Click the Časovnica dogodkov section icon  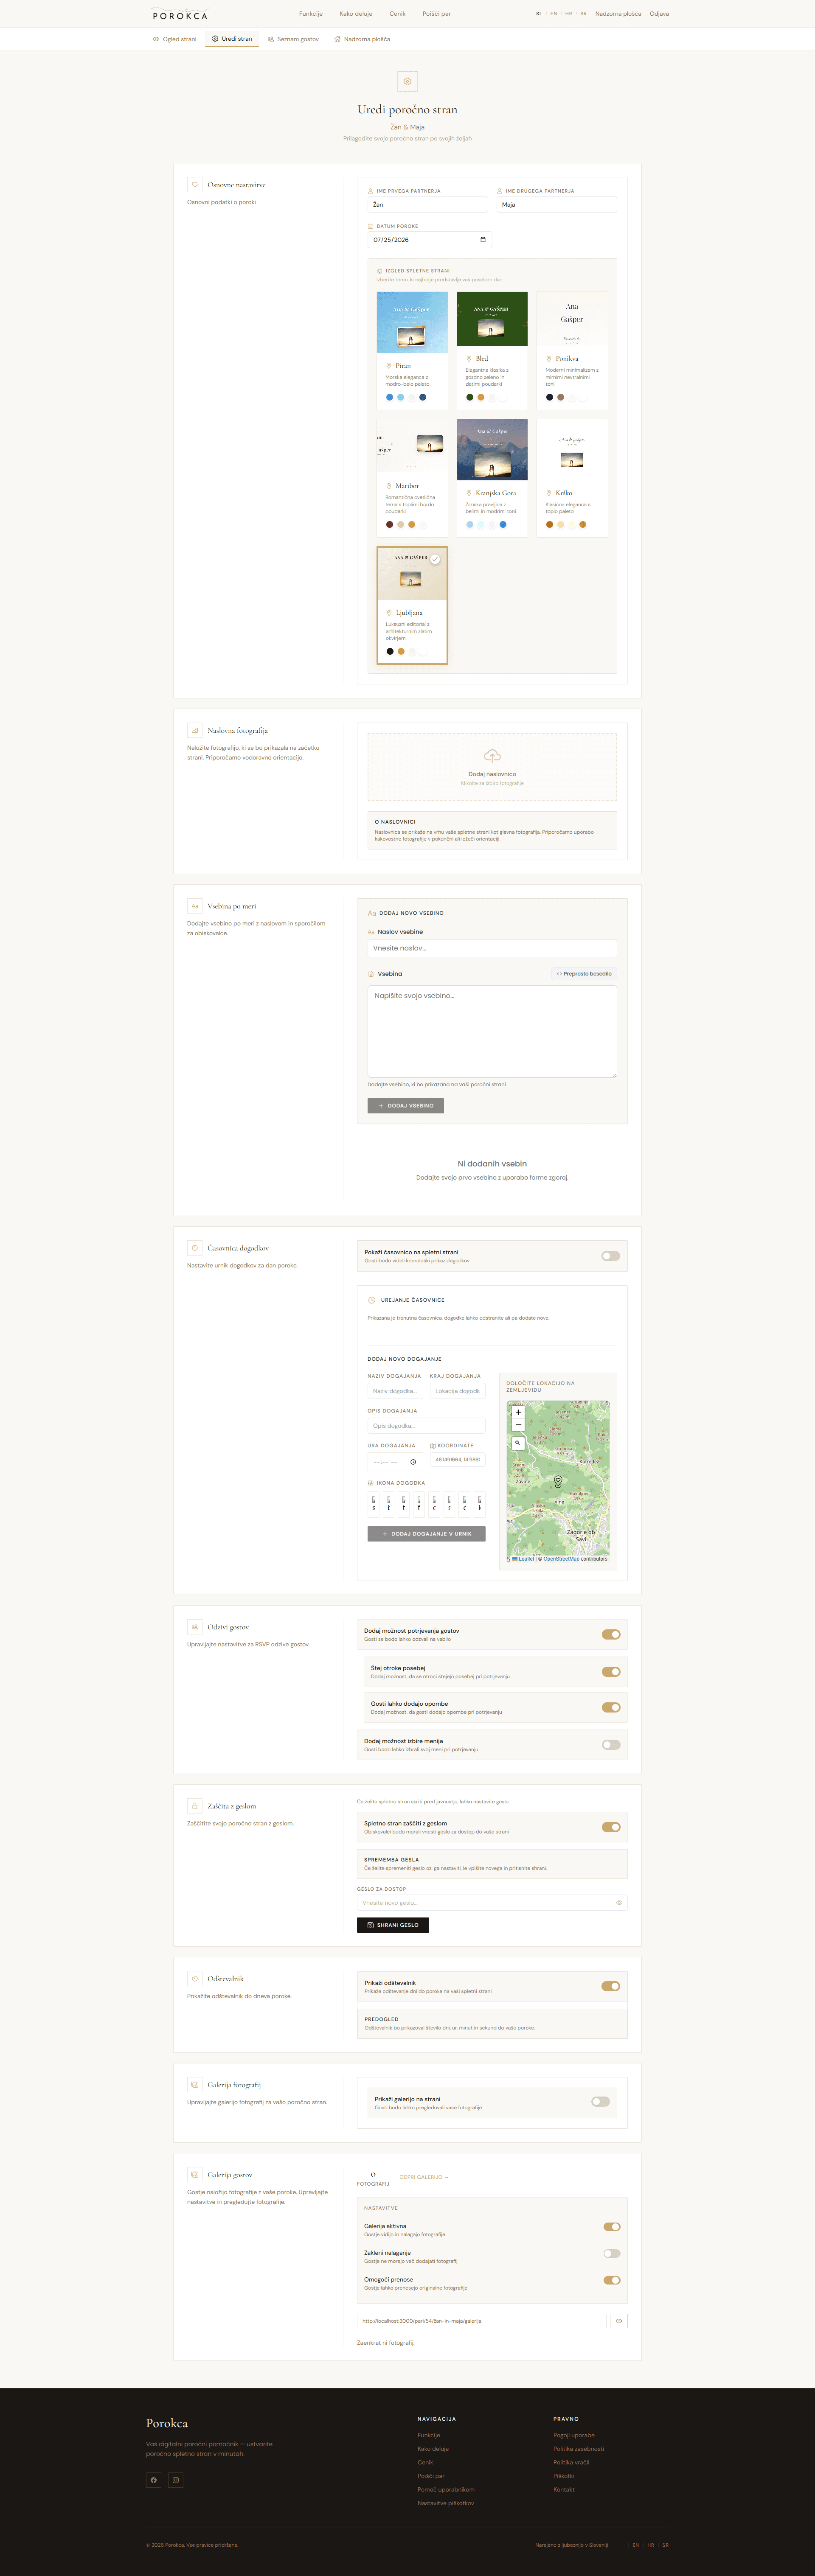[x=195, y=1248]
